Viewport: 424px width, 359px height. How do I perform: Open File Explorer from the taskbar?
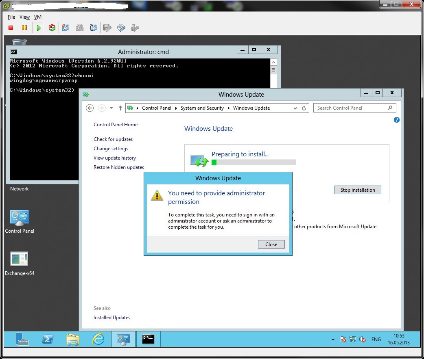73,339
